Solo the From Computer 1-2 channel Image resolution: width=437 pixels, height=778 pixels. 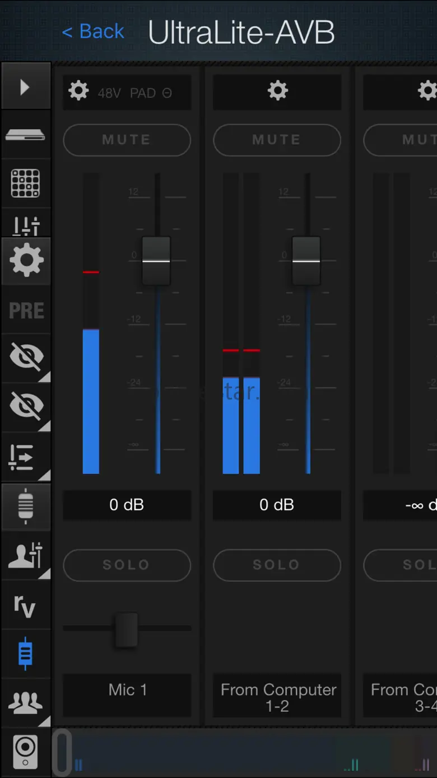[277, 565]
